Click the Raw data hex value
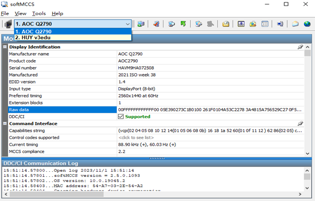315x201 pixels. tap(210, 110)
